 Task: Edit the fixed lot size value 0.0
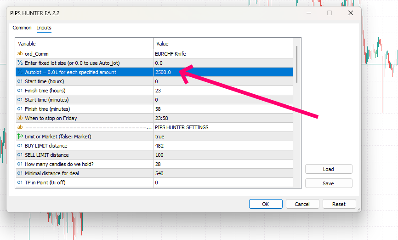point(159,63)
